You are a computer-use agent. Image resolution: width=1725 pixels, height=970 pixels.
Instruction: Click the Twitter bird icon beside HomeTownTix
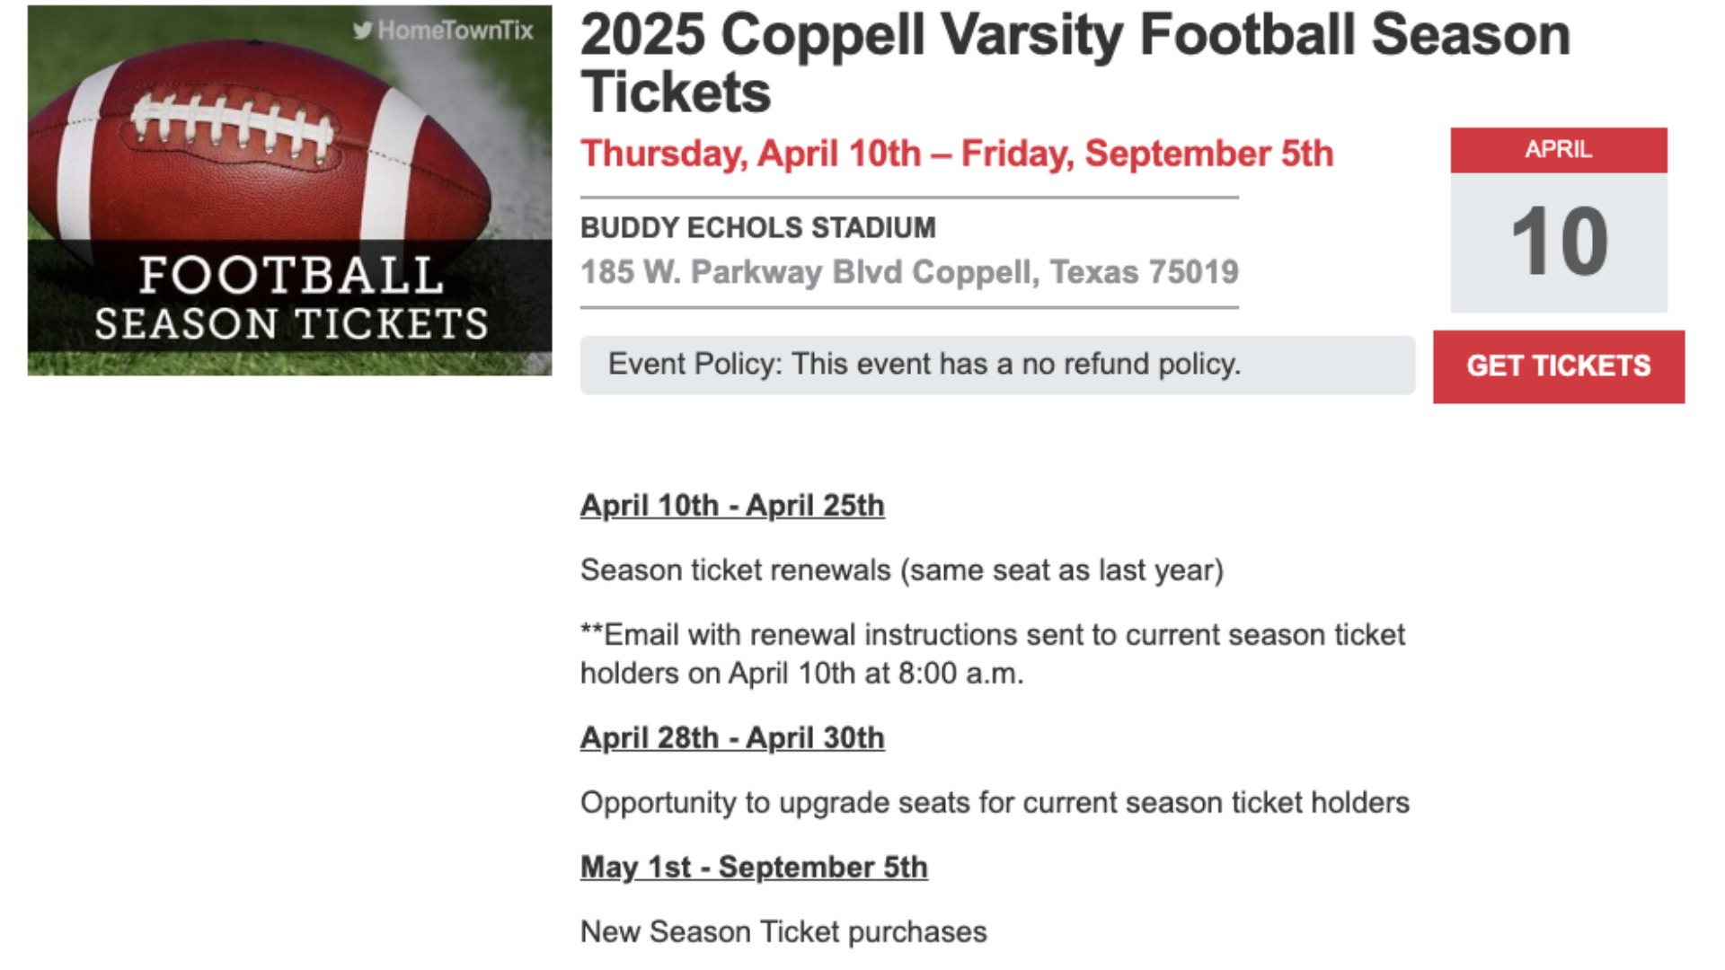click(x=362, y=31)
